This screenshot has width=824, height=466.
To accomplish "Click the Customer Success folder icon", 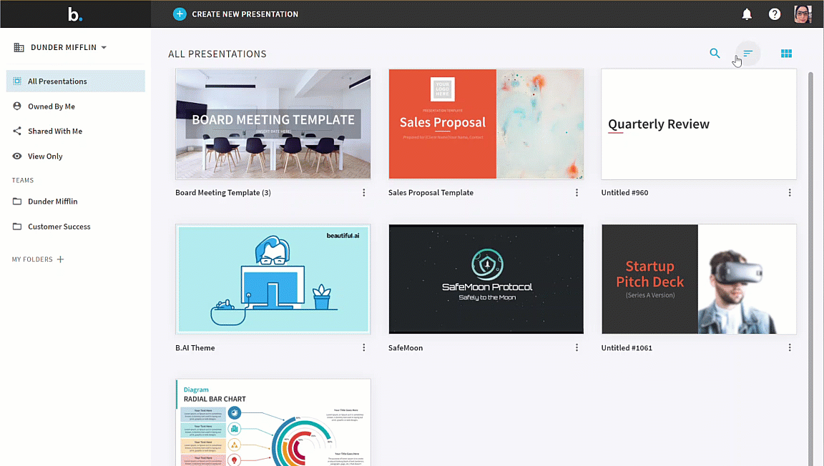I will pos(17,227).
